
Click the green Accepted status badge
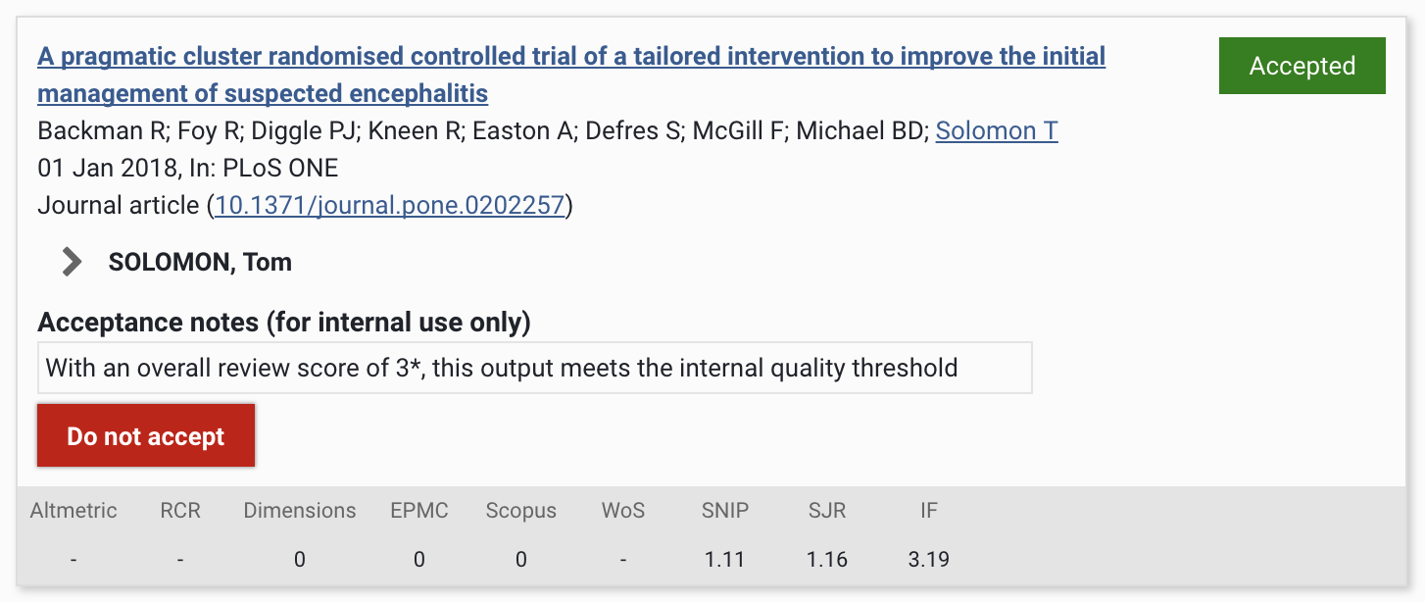coord(1302,66)
